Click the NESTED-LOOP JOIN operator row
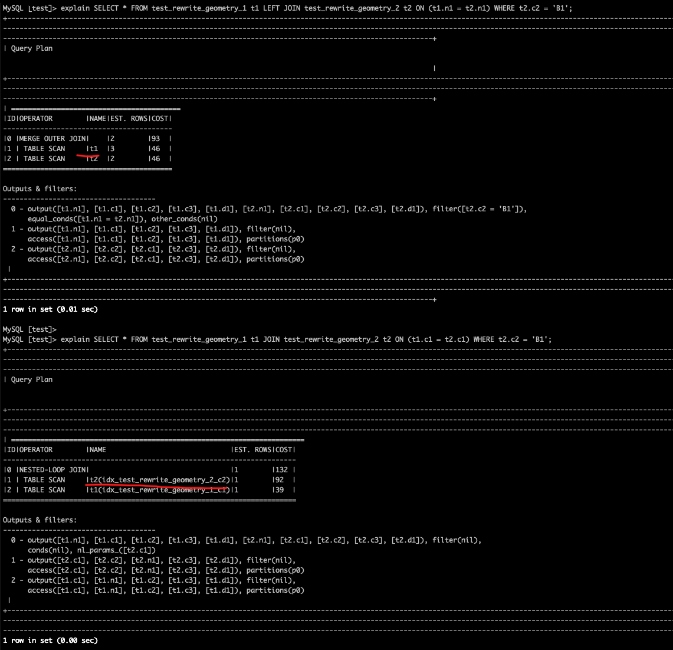The image size is (673, 650). (149, 469)
